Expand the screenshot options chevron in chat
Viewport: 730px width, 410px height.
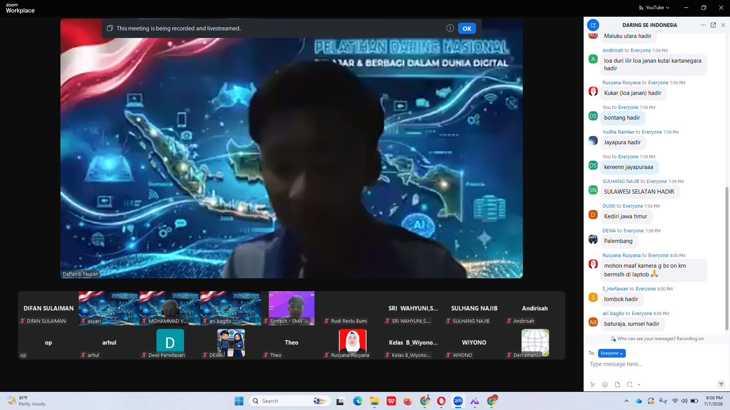point(639,385)
